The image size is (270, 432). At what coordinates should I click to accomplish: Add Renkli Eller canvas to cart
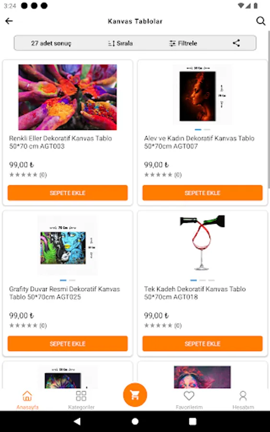68,193
